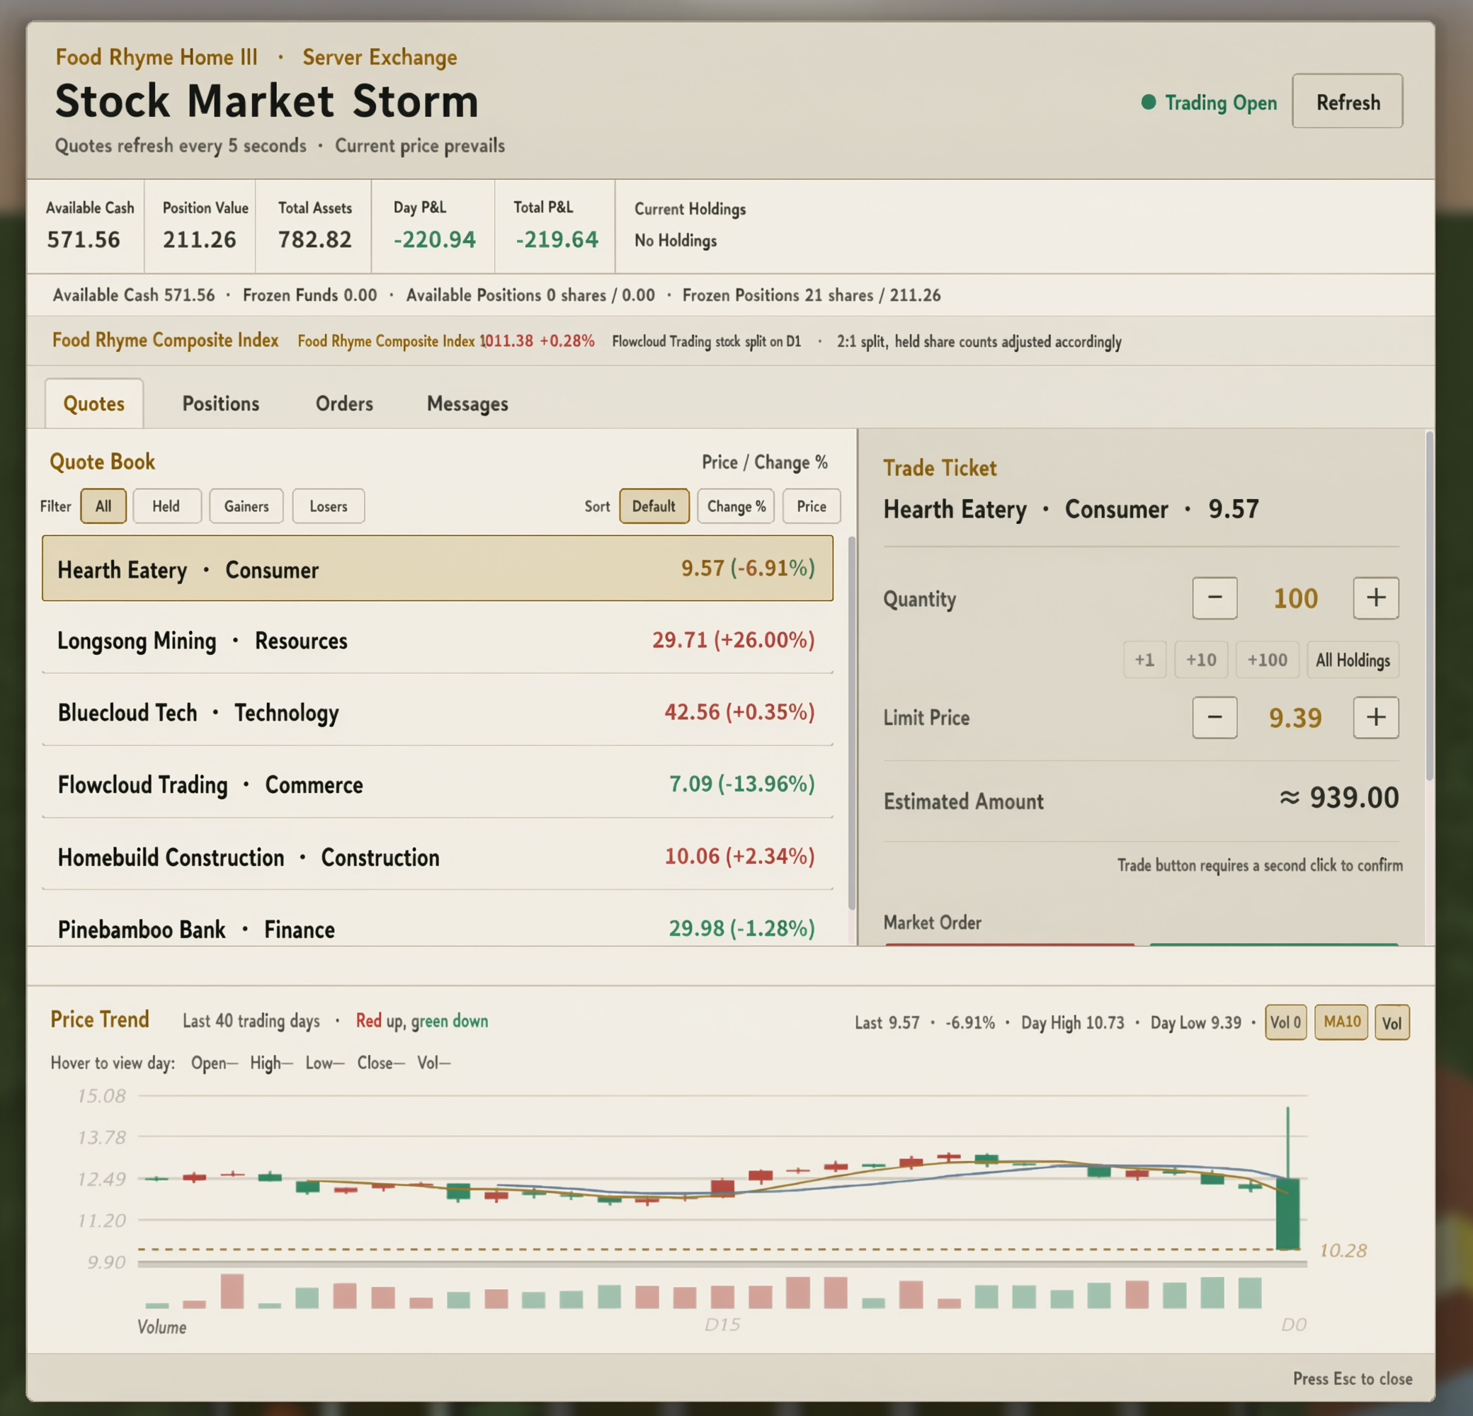Select the Homebuild Construction quote row
Viewport: 1473px width, 1416px height.
coord(438,857)
